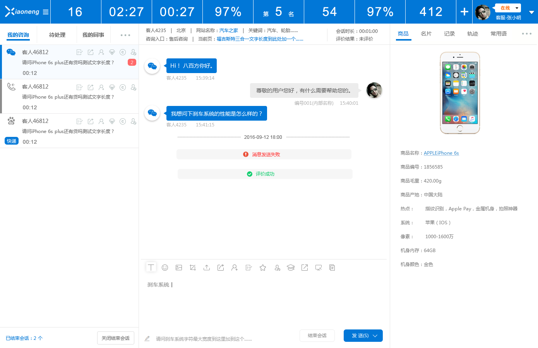Click the iPhone 6s product thumbnail
The image size is (538, 348).
tap(460, 93)
